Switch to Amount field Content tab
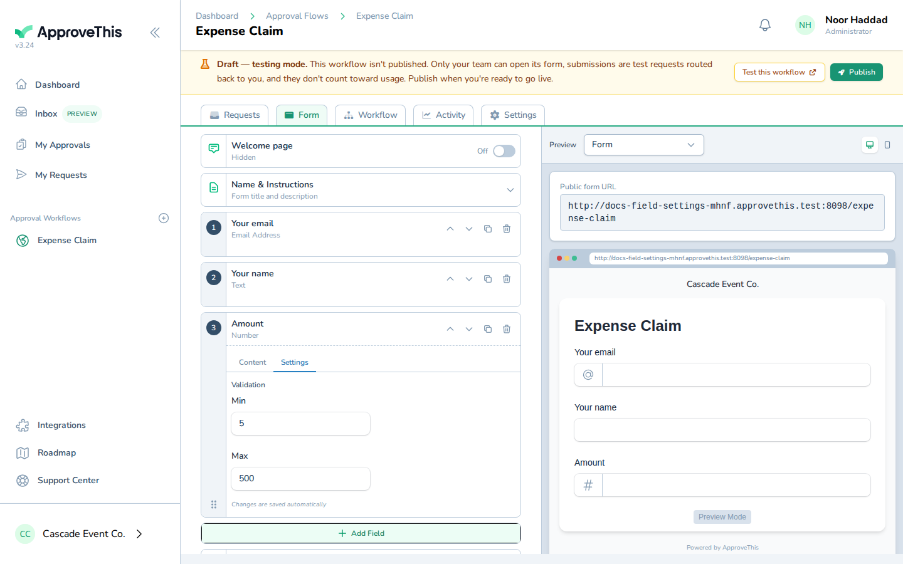The height and width of the screenshot is (564, 903). tap(253, 362)
